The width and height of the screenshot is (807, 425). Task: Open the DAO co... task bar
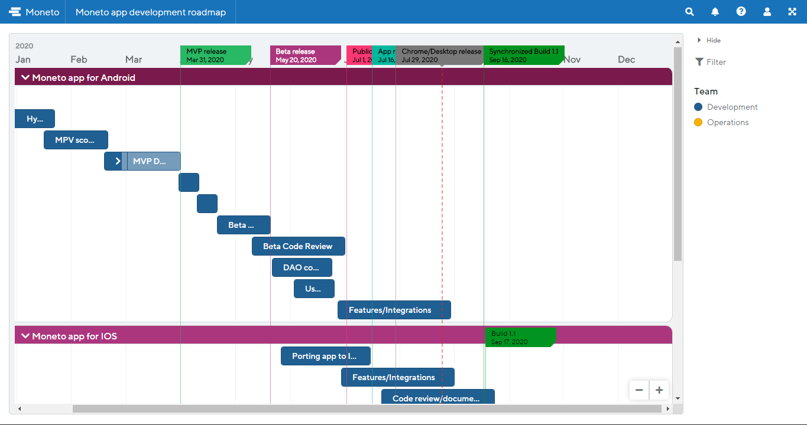point(302,267)
